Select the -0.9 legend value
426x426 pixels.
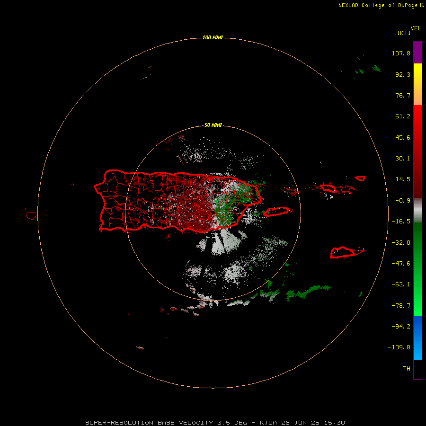pyautogui.click(x=403, y=201)
